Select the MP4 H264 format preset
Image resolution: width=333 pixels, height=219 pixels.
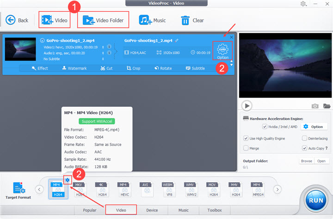click(58, 189)
